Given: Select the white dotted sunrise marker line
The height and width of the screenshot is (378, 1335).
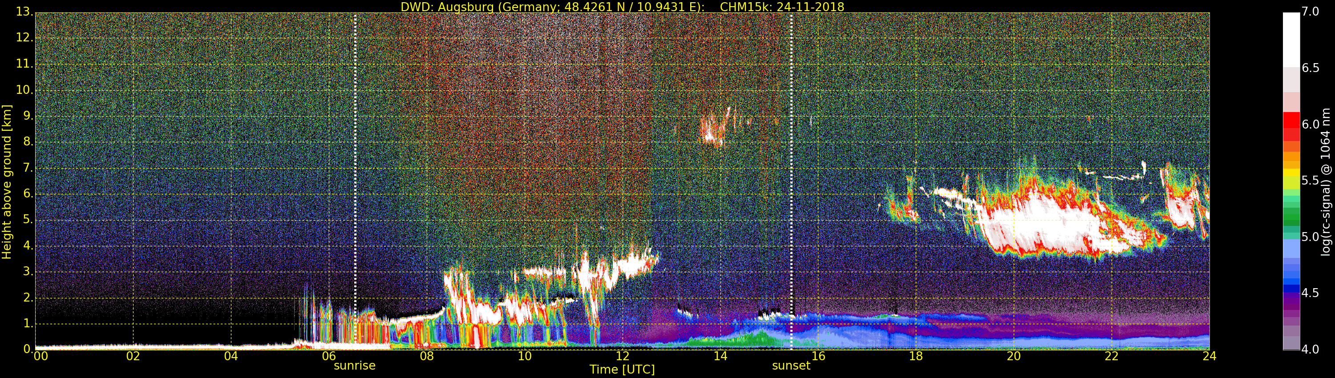Looking at the screenshot, I should tap(355, 181).
